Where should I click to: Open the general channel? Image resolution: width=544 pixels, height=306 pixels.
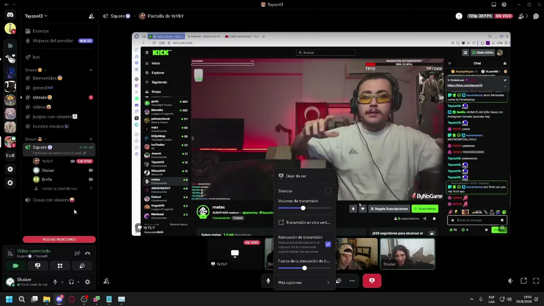[x=59, y=88]
